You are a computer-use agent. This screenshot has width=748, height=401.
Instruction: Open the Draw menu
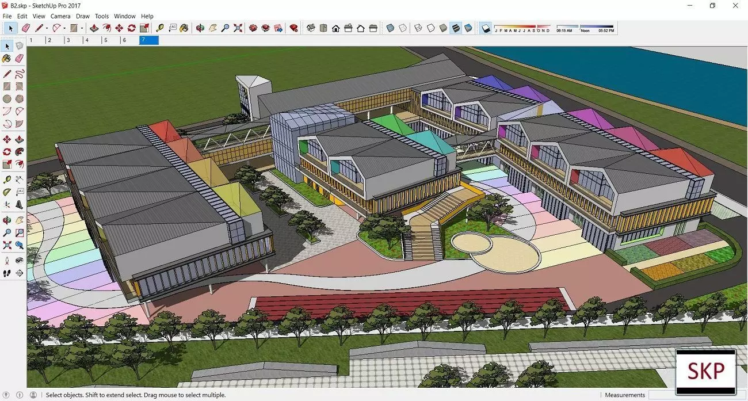pyautogui.click(x=83, y=16)
